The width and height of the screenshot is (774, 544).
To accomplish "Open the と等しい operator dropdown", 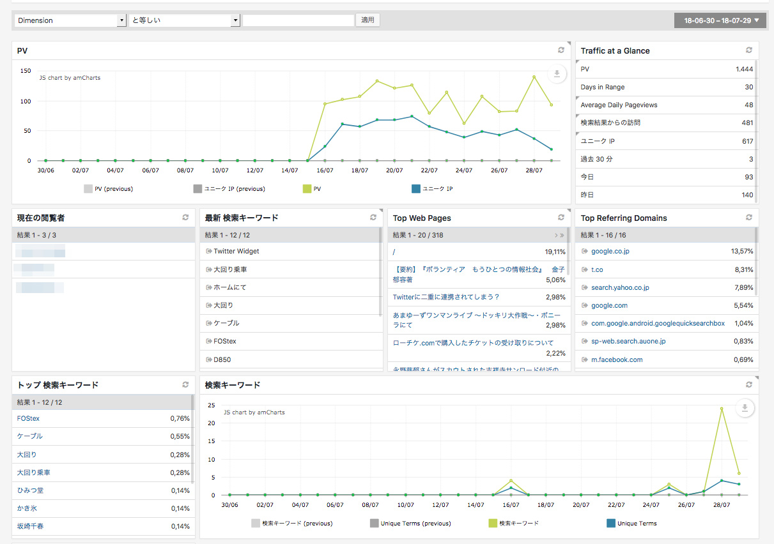I will [x=184, y=20].
